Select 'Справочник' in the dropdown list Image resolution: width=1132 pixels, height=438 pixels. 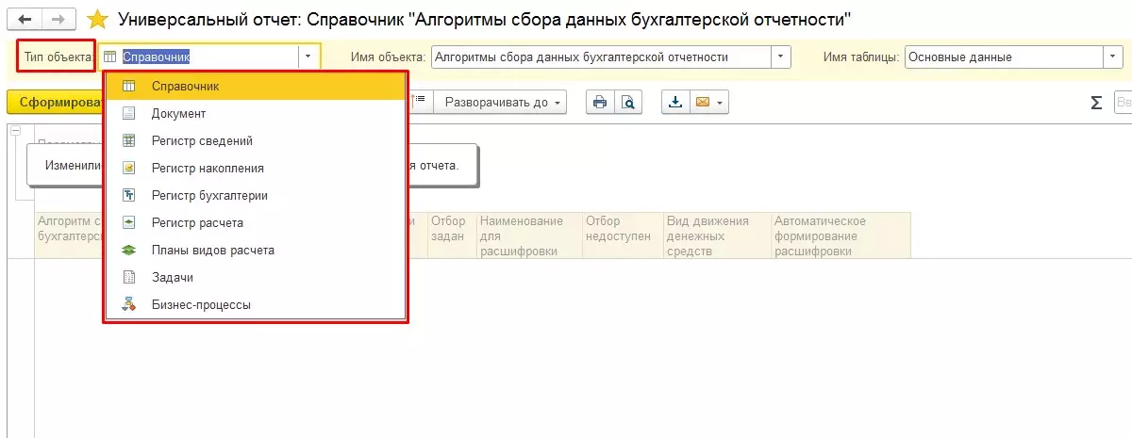(255, 86)
